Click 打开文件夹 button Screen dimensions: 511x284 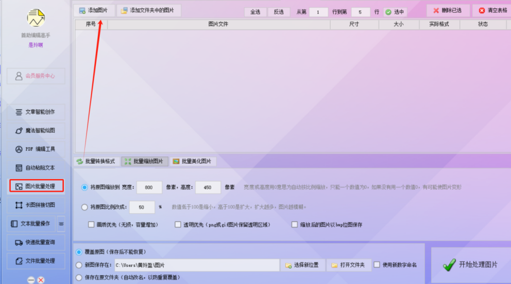348,265
